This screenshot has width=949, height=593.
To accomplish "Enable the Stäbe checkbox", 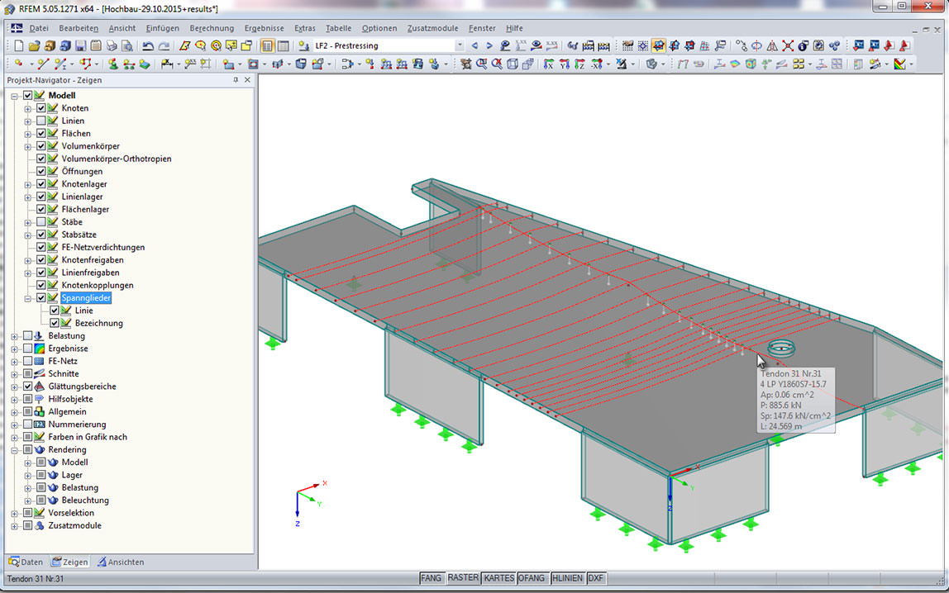I will (x=41, y=222).
